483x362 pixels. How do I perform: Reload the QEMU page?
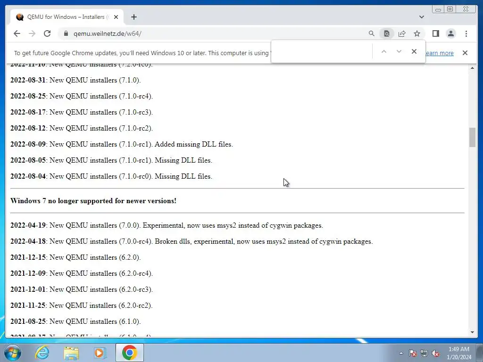point(47,33)
